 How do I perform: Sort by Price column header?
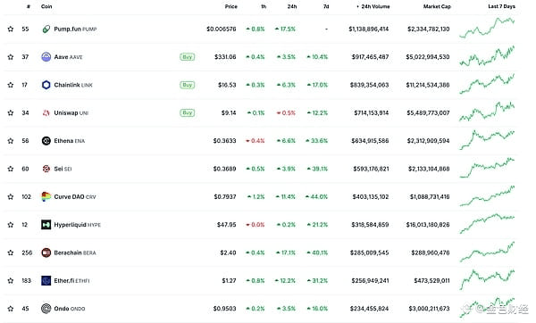pos(231,6)
